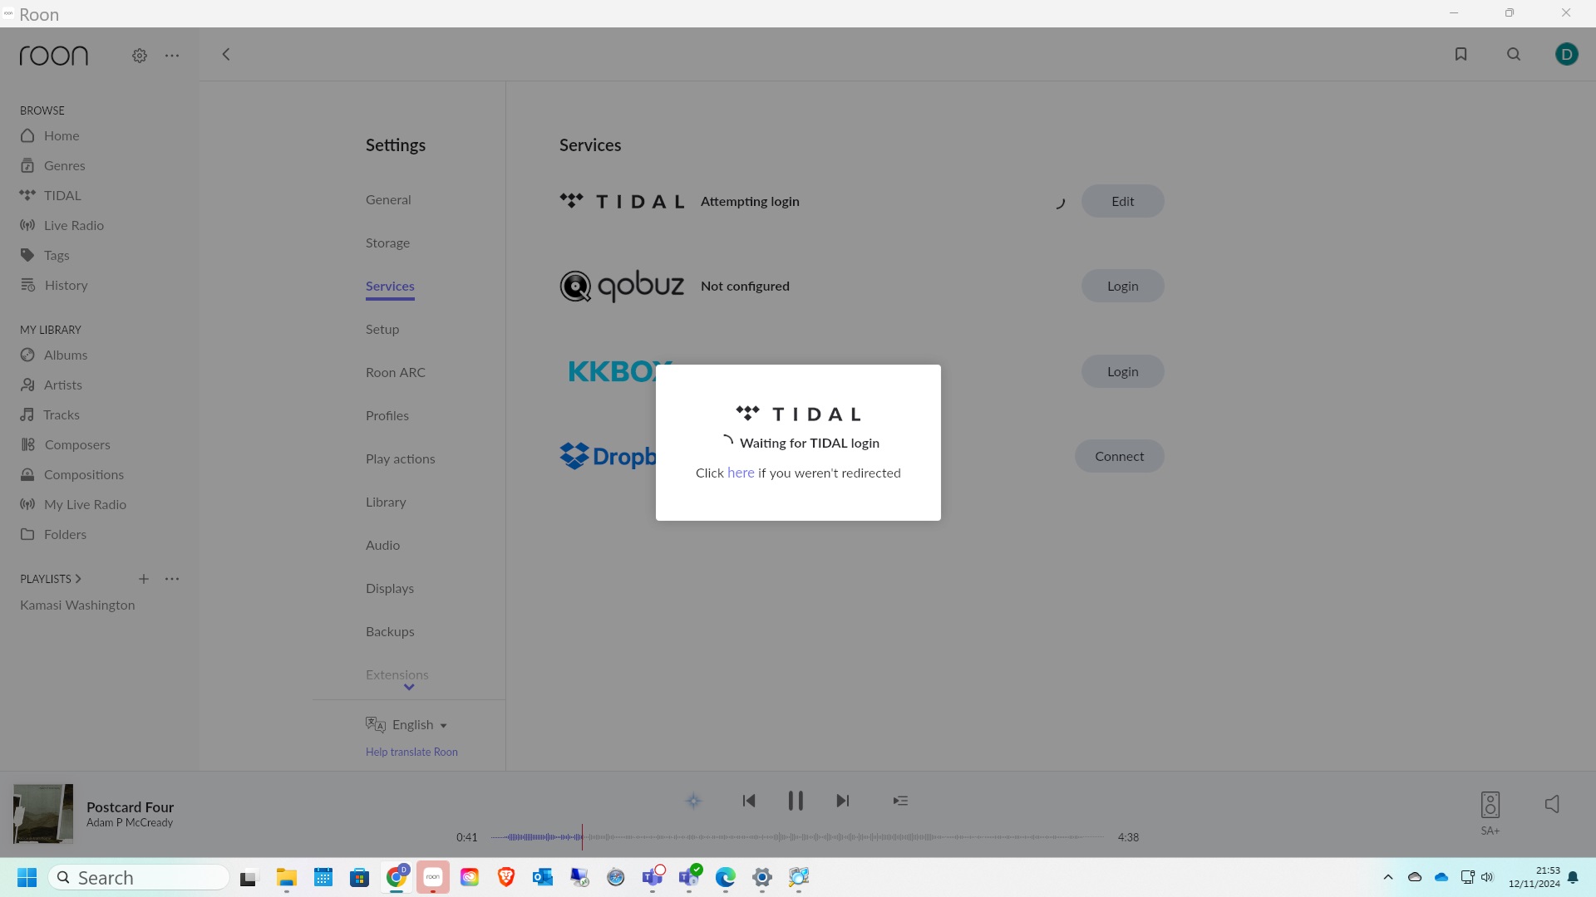This screenshot has height=897, width=1596.
Task: Click the Postcard Four track title
Action: pyautogui.click(x=130, y=806)
